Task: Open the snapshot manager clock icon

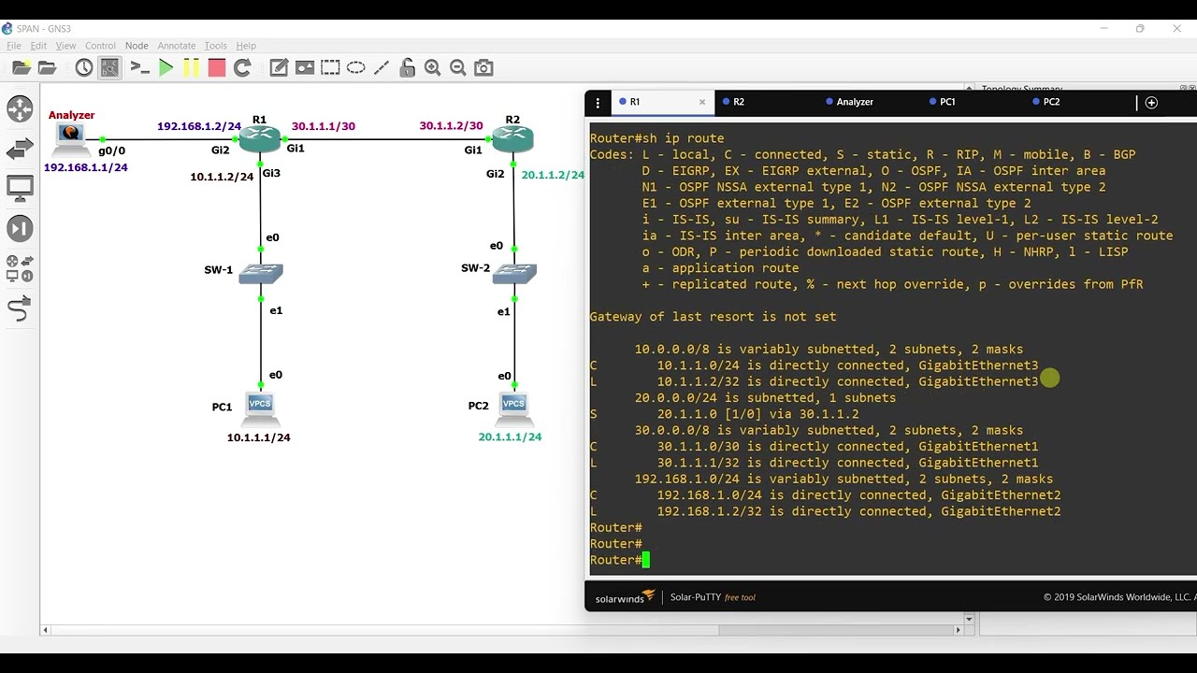Action: (x=84, y=67)
